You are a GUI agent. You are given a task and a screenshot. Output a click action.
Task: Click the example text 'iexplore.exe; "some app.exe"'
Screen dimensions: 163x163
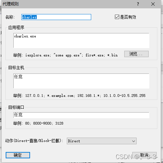(54, 55)
